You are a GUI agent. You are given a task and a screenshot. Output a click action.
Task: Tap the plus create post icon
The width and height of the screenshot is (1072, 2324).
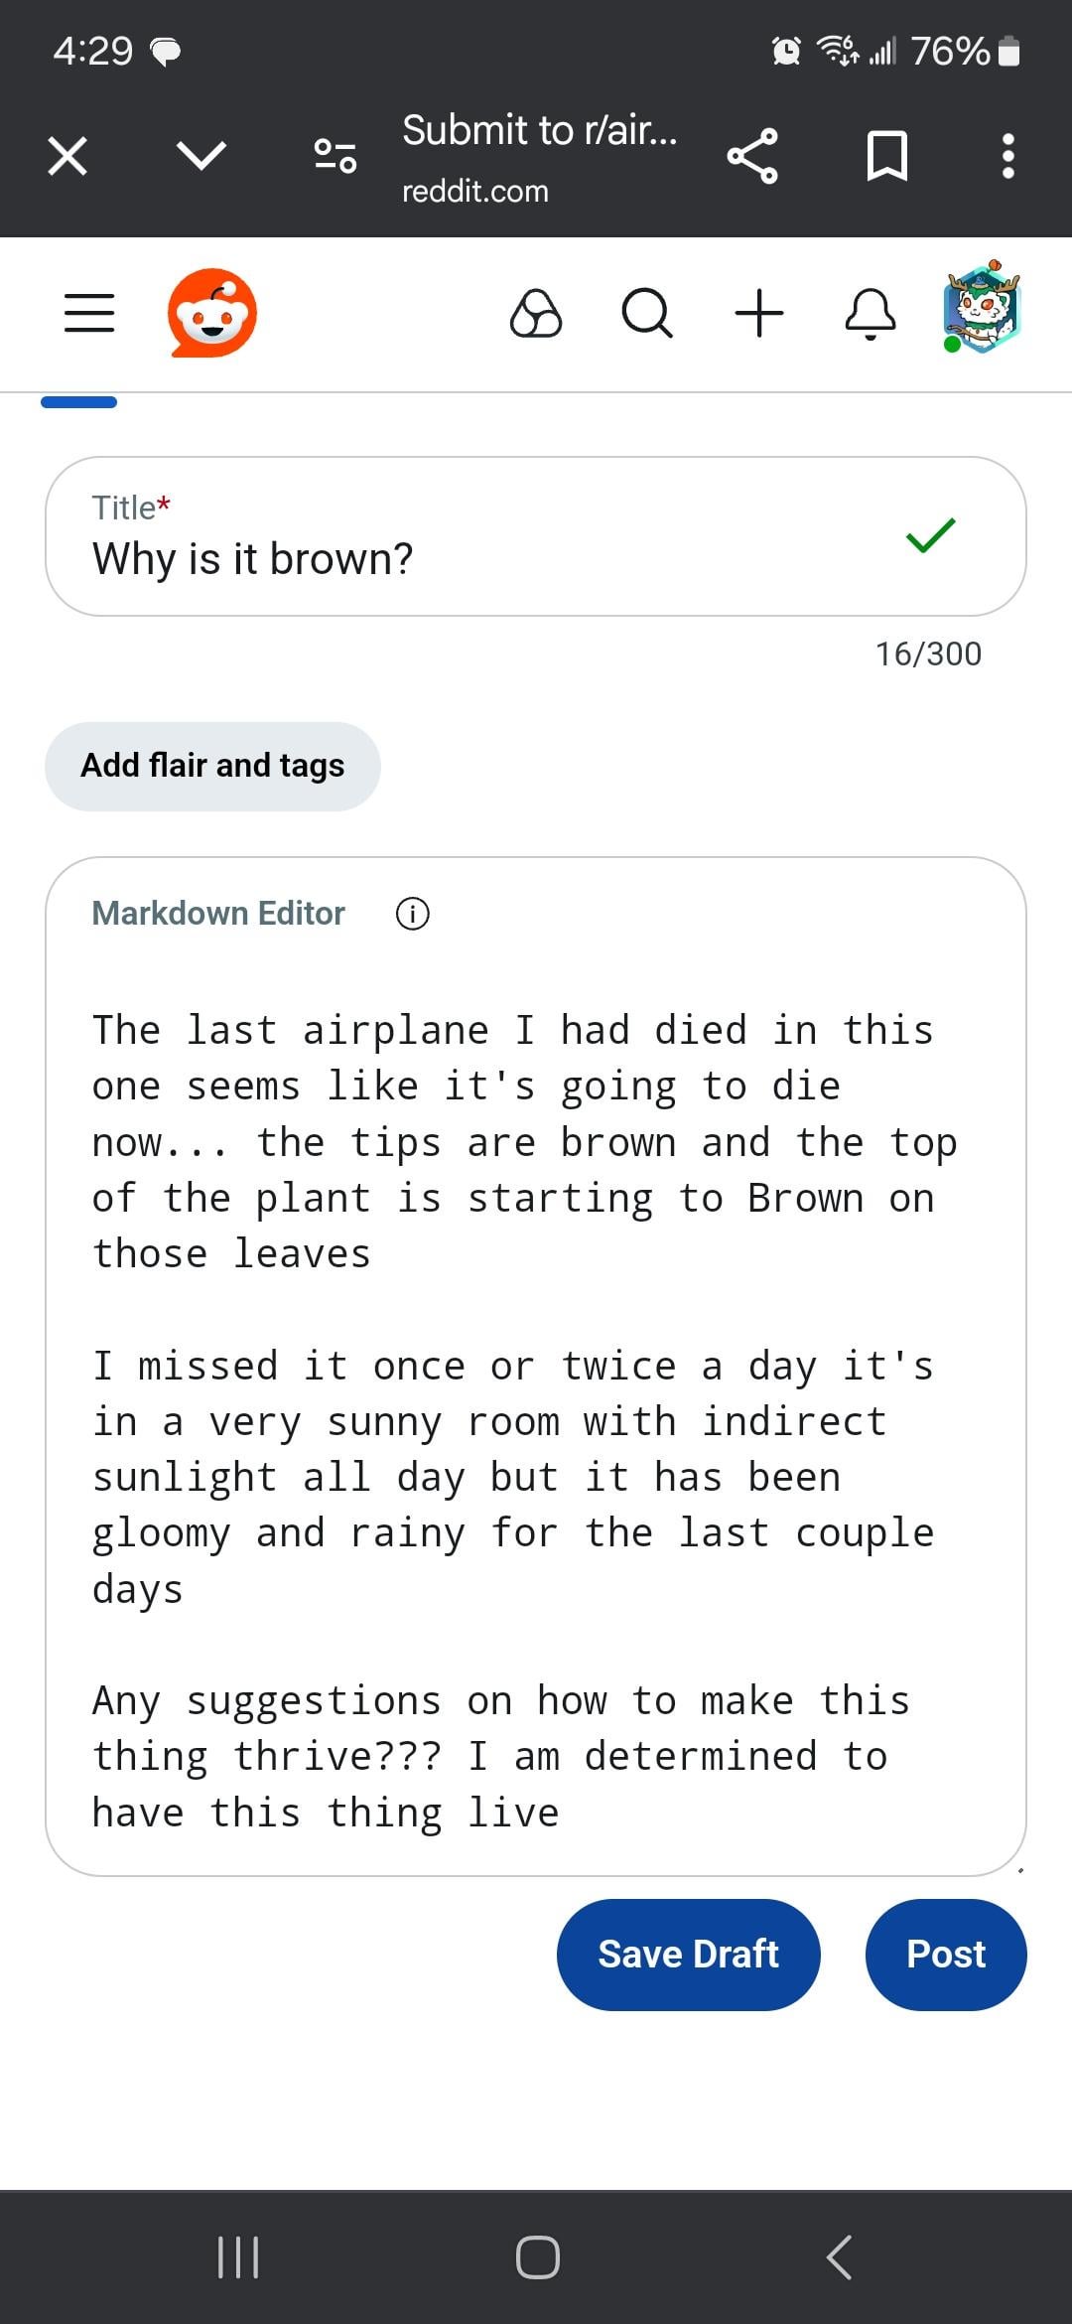(759, 314)
